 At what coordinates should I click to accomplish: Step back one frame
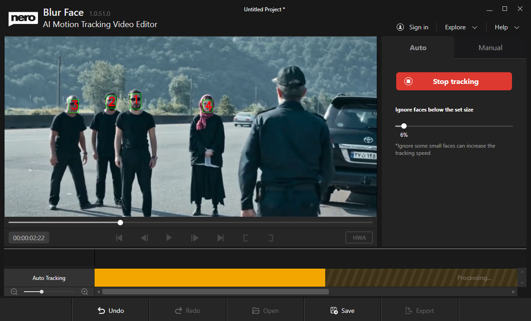pos(144,238)
